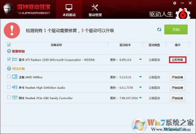Click 开始安装 for Realtek PCIe GBE
The height and width of the screenshot is (134, 196).
pyautogui.click(x=177, y=98)
